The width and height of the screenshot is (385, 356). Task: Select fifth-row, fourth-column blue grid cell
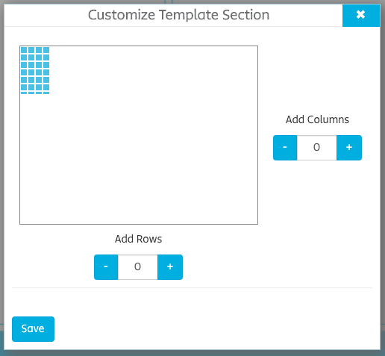coord(46,80)
